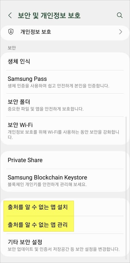Tap the 보안 section header label
The height and width of the screenshot is (263, 130).
coord(12,48)
